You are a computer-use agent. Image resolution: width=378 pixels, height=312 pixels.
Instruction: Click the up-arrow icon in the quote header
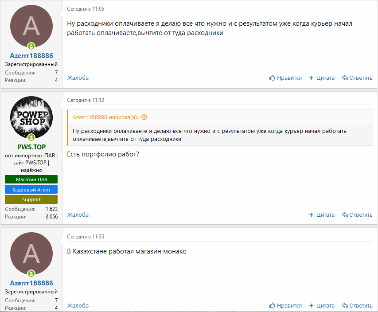[144, 117]
